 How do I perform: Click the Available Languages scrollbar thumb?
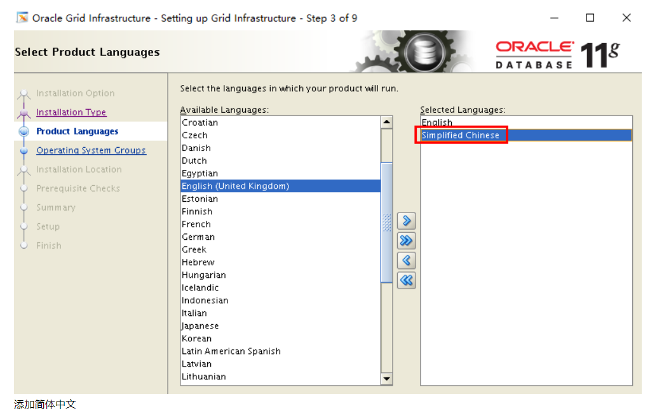[x=387, y=223]
